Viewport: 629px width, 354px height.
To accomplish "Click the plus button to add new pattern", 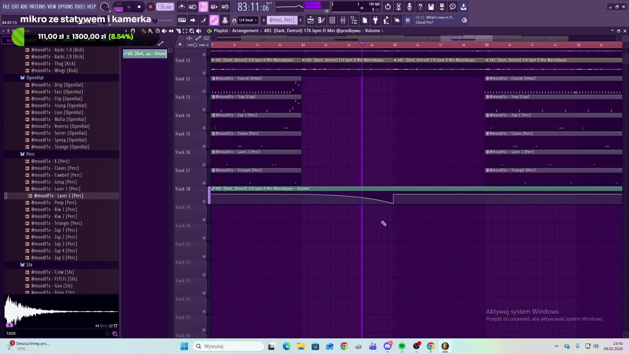I will coord(300,20).
